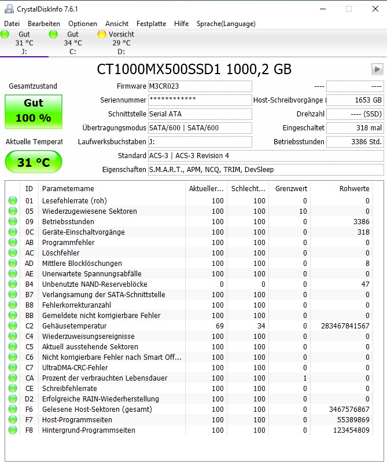Click the Gesamtzustand label
Screen dimensions: 387x464
point(33,86)
